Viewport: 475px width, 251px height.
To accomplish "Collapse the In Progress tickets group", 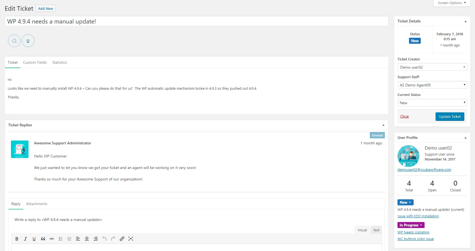I will [x=411, y=225].
